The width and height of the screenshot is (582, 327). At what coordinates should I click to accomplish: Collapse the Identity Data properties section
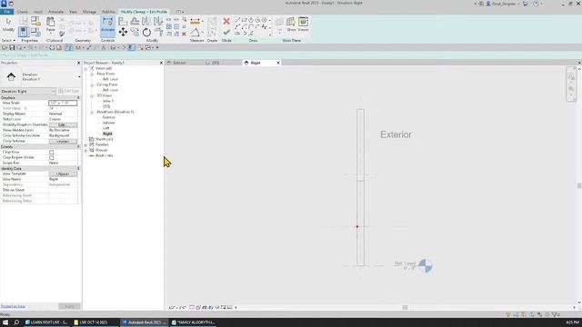78,168
